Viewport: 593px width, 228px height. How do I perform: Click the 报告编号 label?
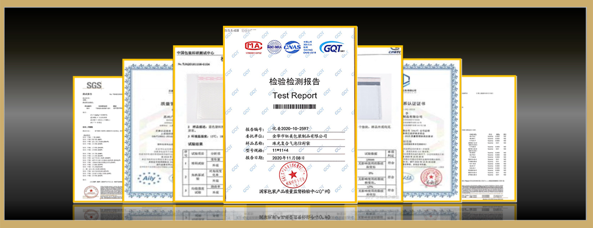pos(255,129)
